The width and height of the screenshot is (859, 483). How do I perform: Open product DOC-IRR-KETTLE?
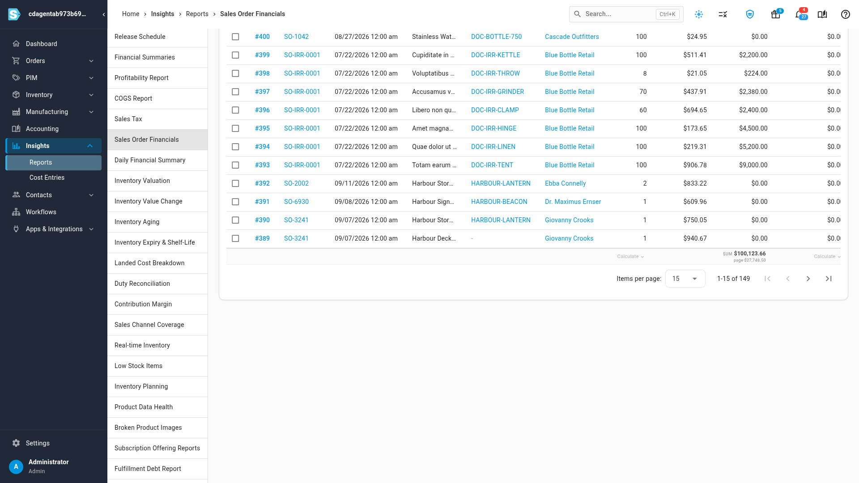pos(496,55)
